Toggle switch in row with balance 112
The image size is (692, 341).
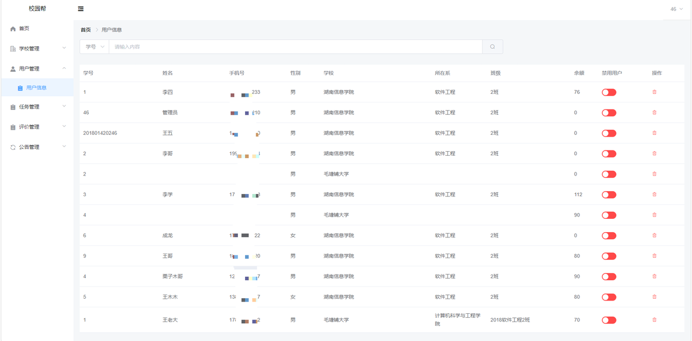[x=609, y=195]
